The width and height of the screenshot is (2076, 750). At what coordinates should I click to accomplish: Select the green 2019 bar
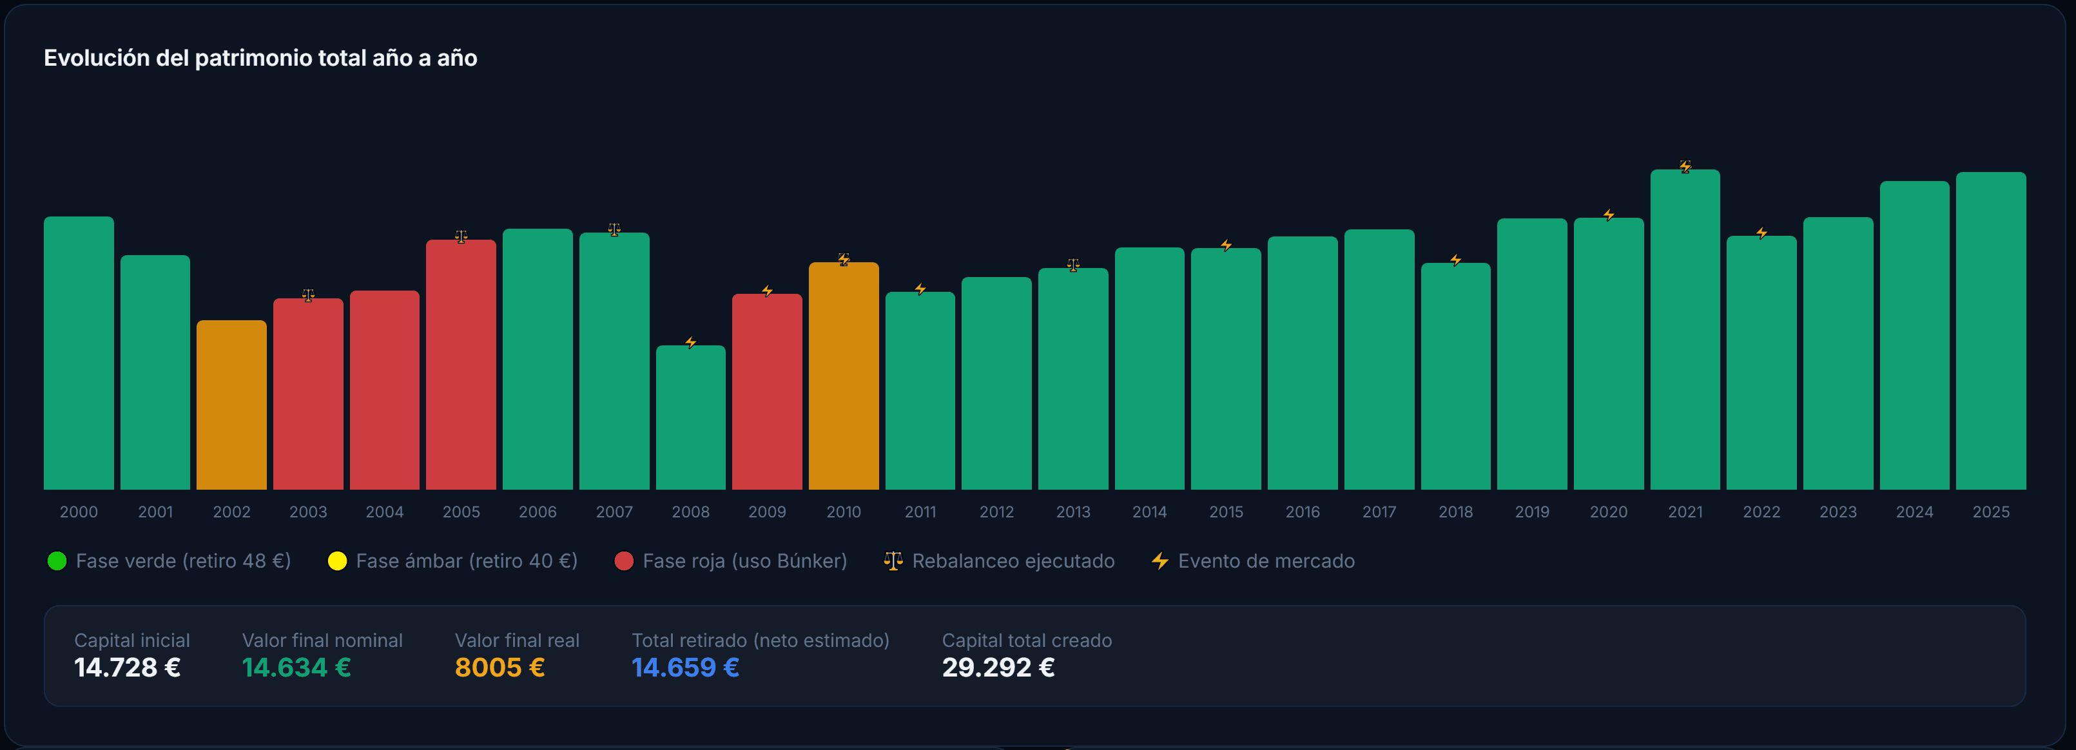(1532, 354)
